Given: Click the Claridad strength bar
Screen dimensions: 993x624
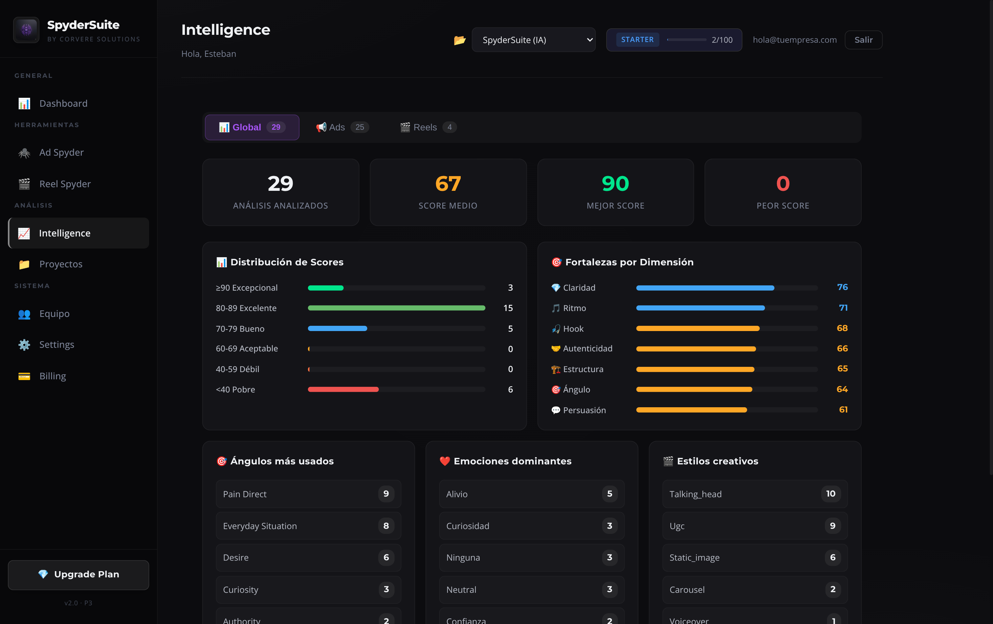Looking at the screenshot, I should (727, 288).
